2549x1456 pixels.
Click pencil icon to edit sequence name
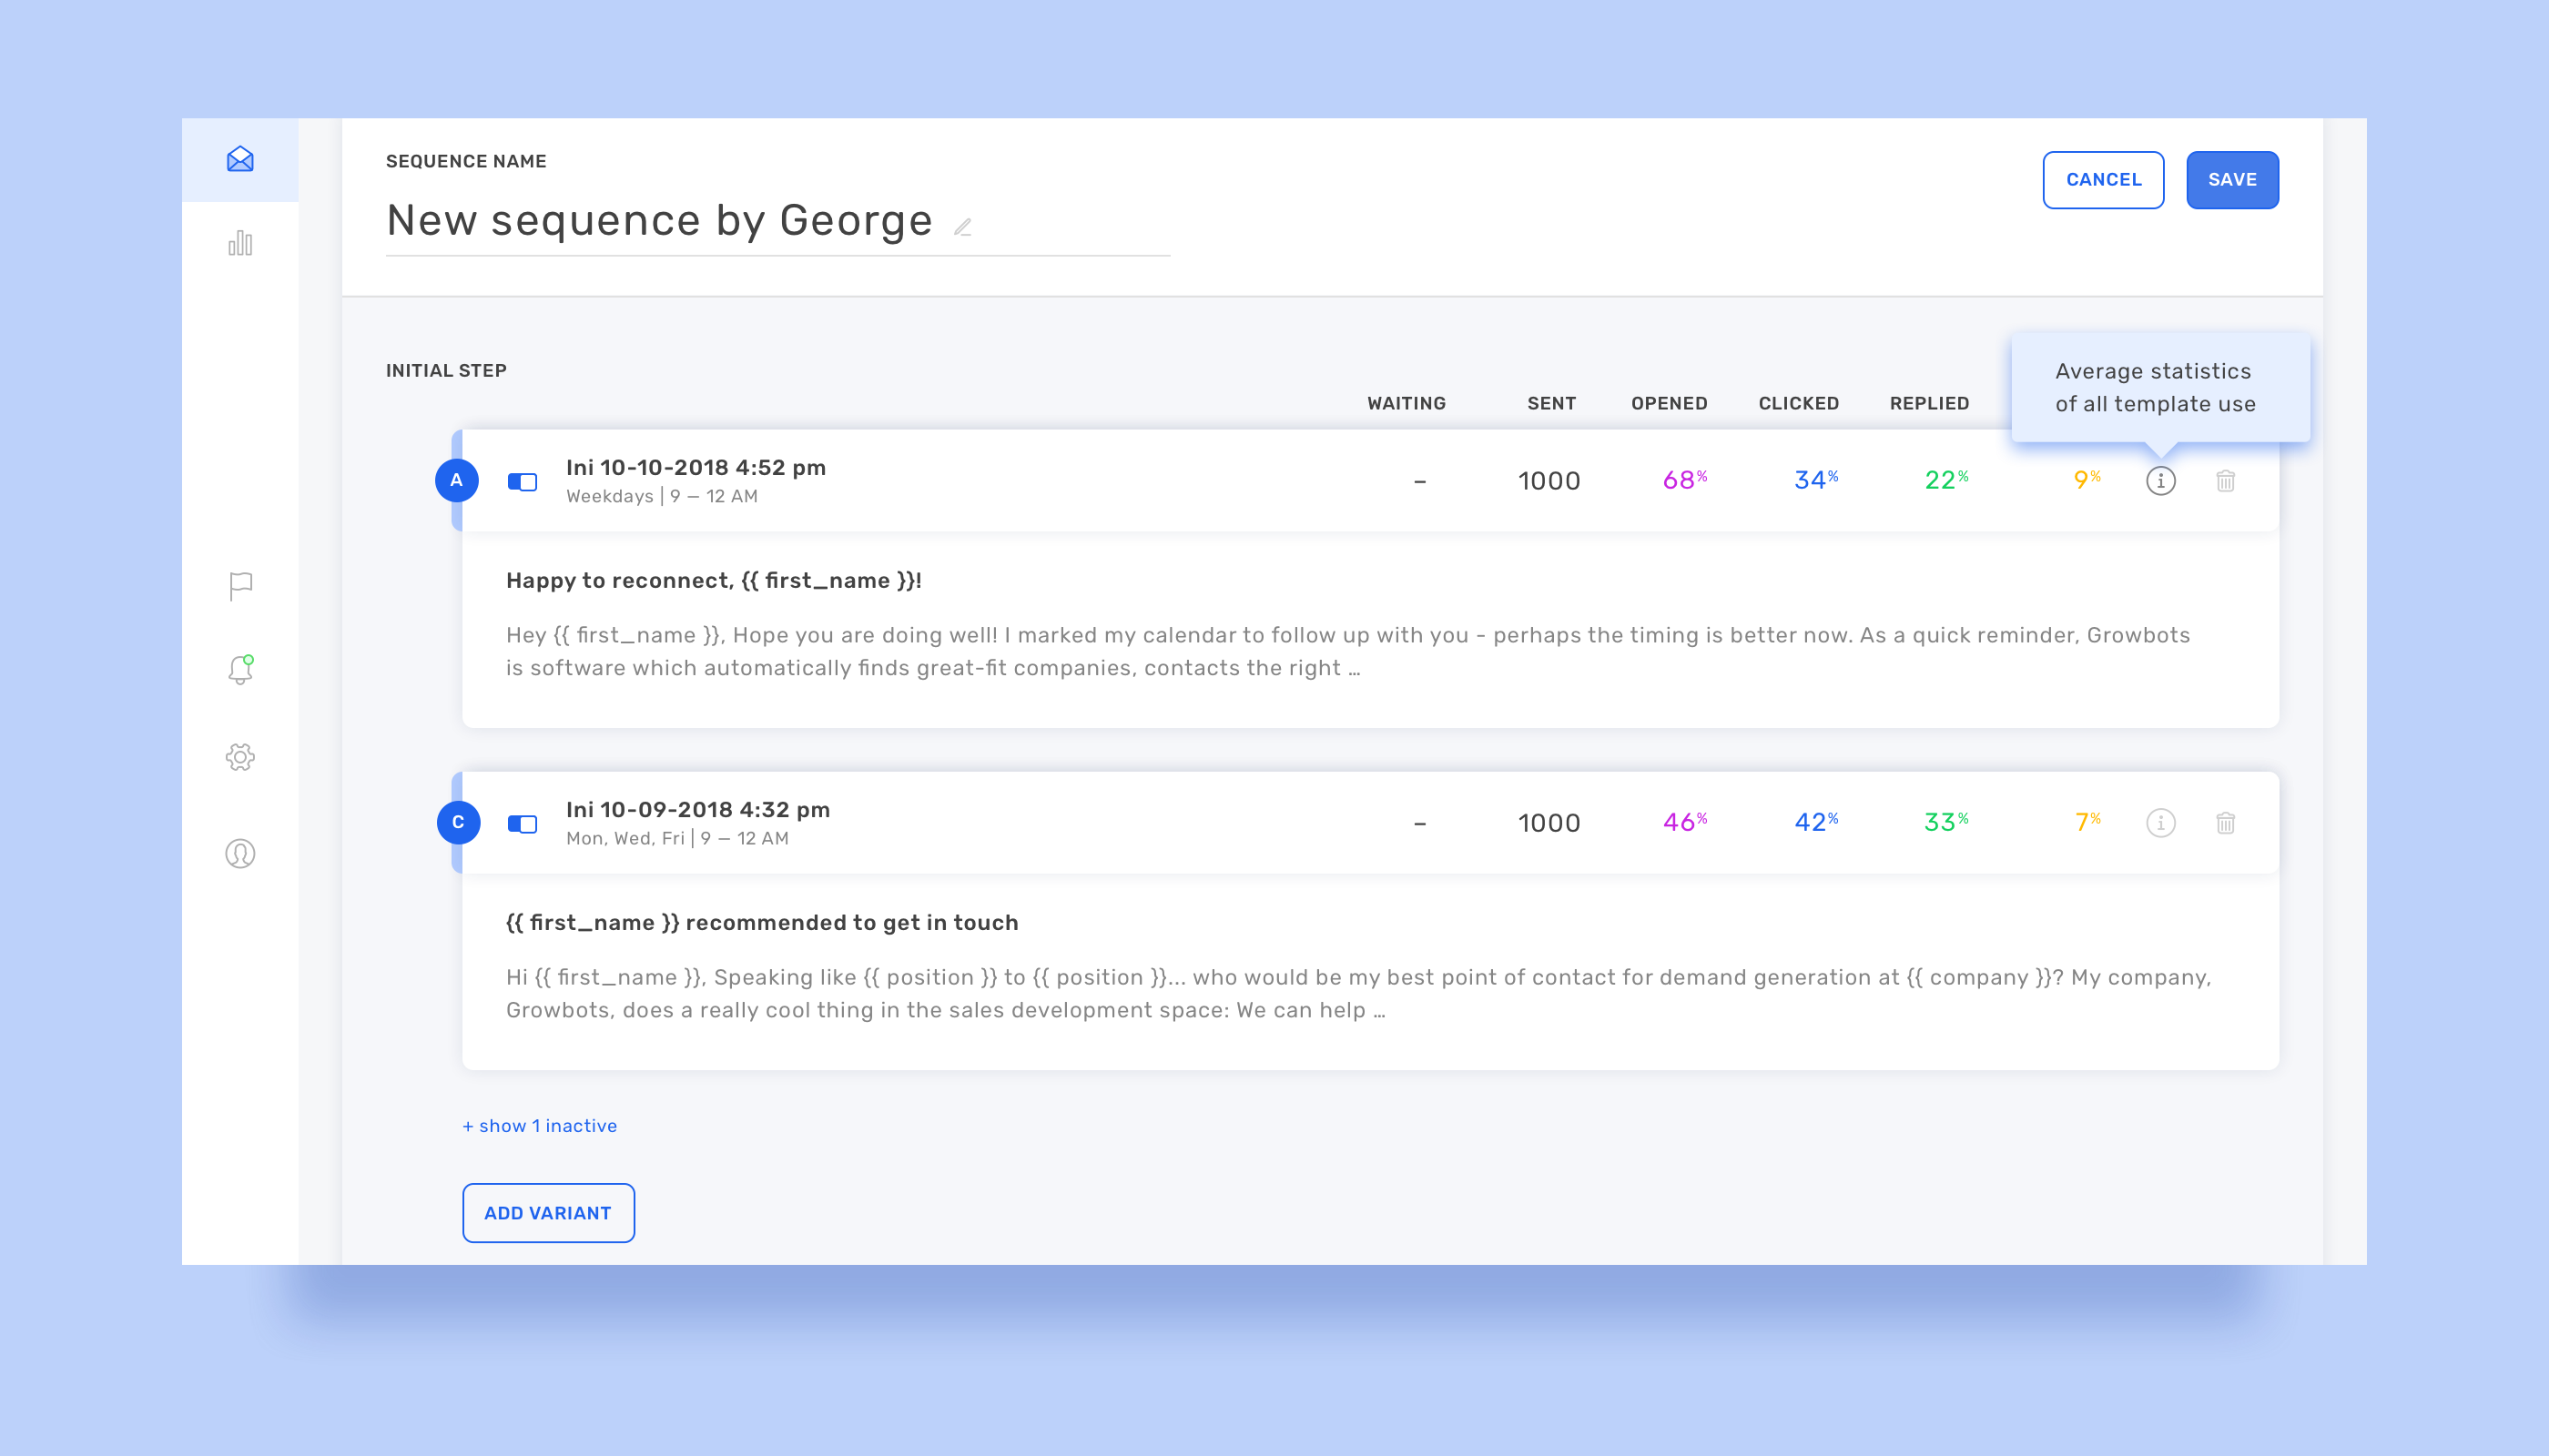[x=962, y=227]
